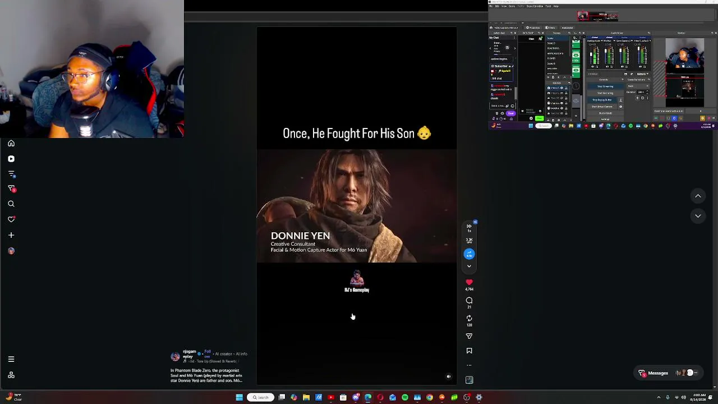Open File Explorer from the taskbar
This screenshot has height=404, width=718.
pyautogui.click(x=306, y=397)
